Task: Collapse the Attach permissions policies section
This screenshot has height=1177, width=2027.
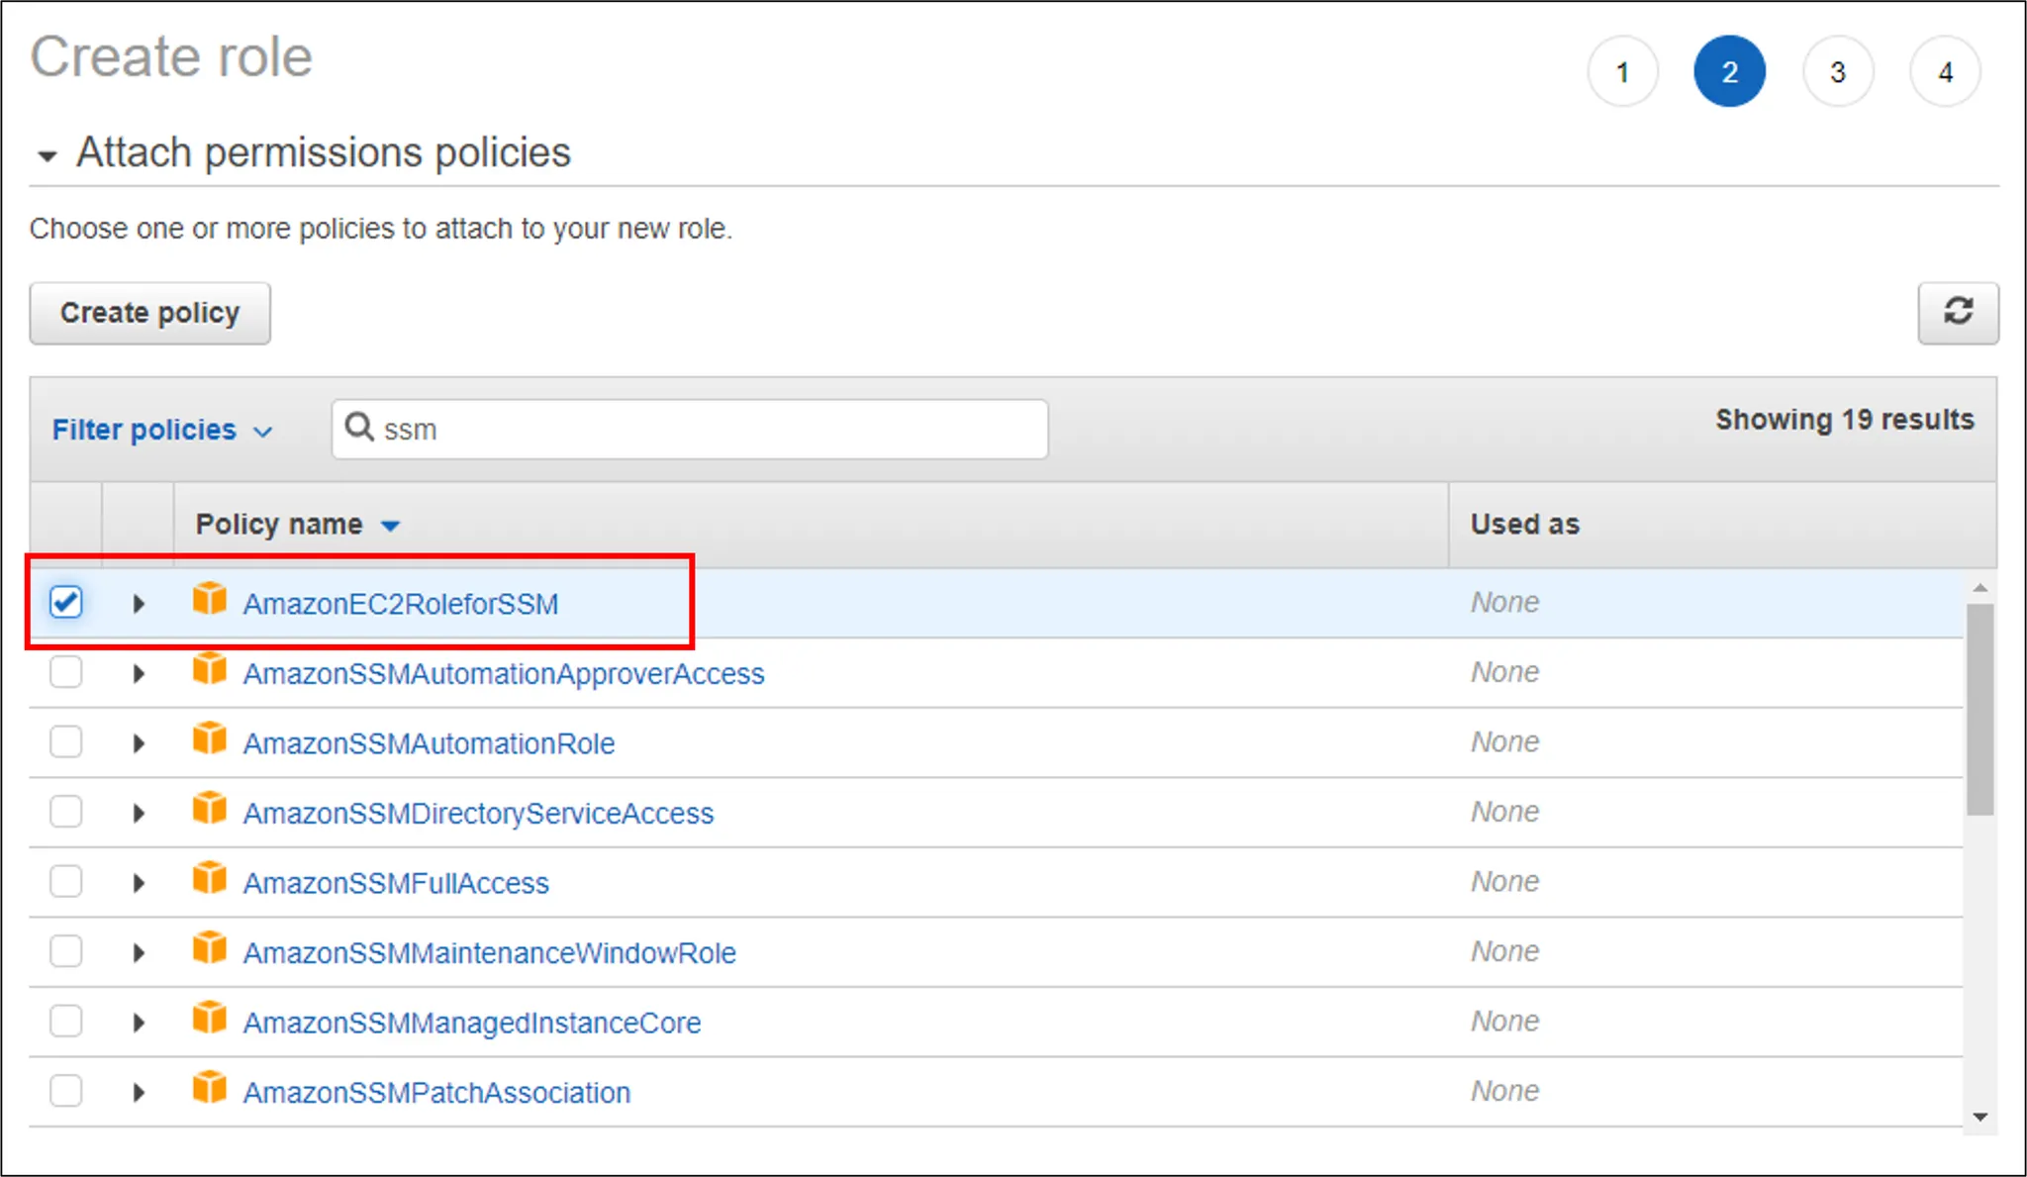Action: (x=47, y=155)
